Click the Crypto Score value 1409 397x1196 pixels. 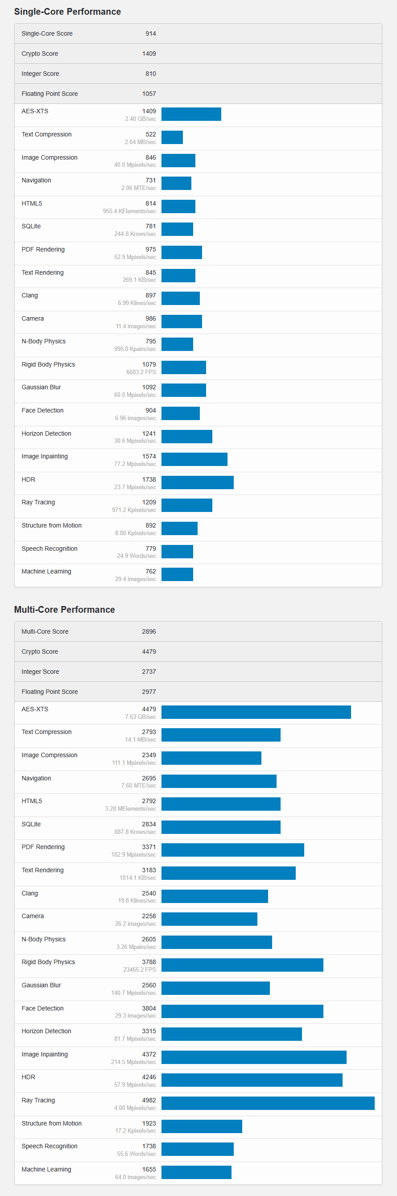coord(149,54)
